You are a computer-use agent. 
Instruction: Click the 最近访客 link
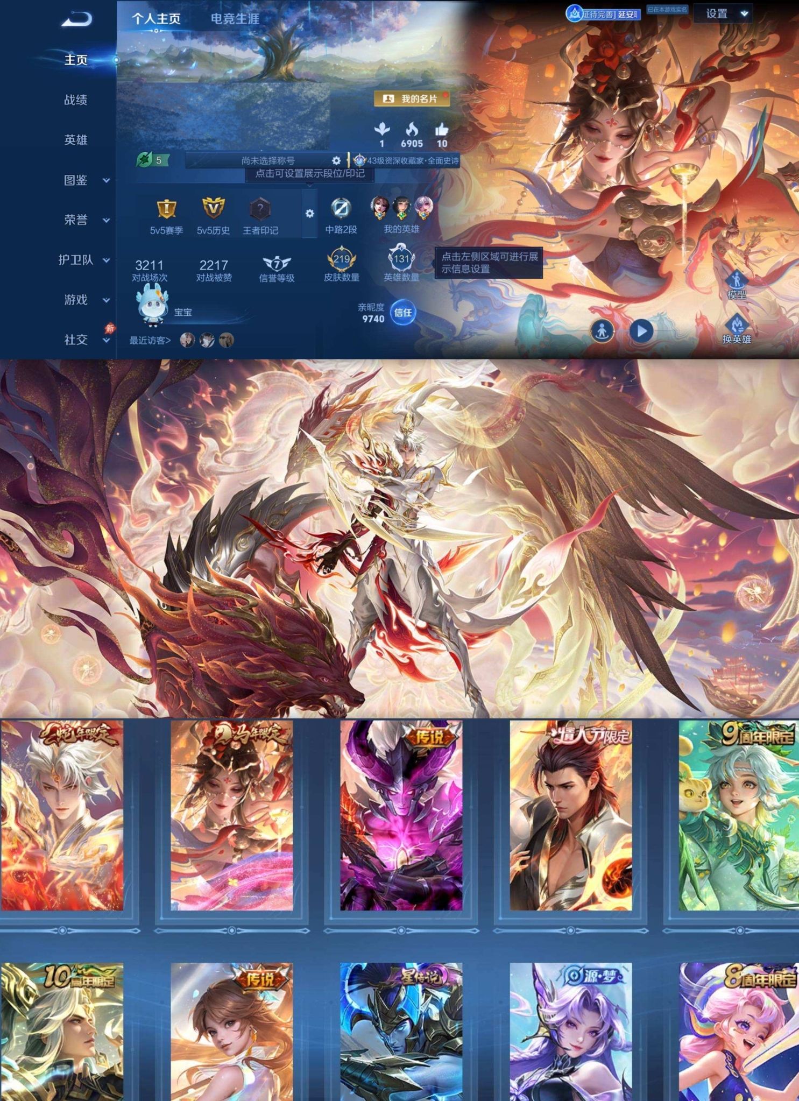(150, 340)
